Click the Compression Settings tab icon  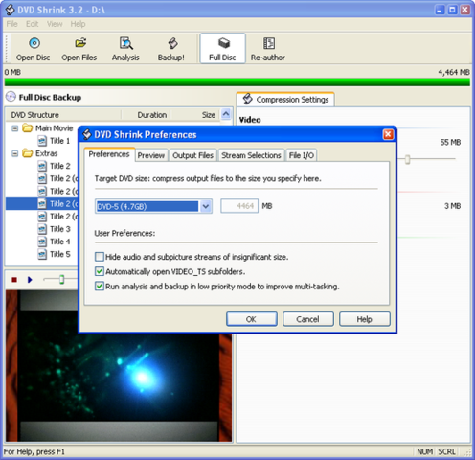coord(247,99)
